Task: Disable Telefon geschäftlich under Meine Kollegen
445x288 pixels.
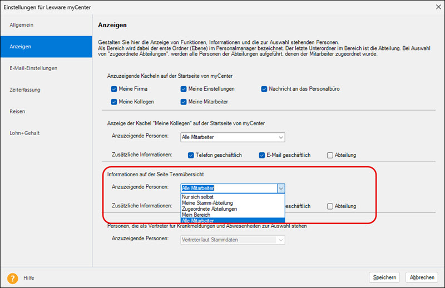Action: click(191, 155)
